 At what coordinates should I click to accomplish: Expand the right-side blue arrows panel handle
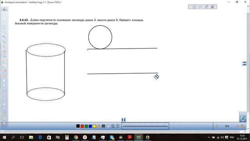244,63
